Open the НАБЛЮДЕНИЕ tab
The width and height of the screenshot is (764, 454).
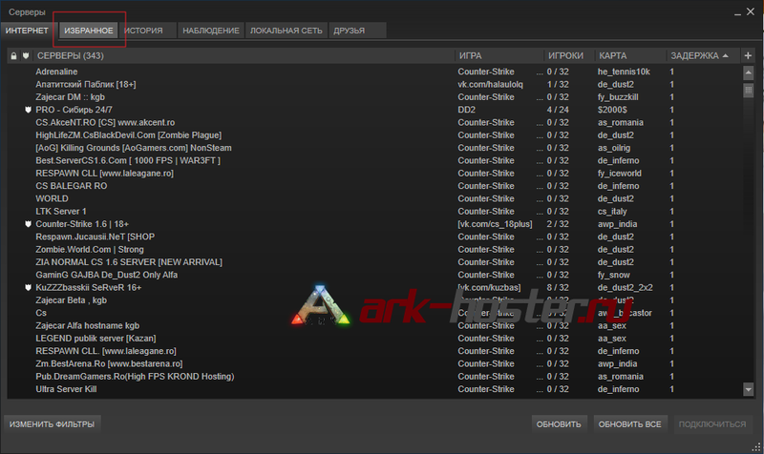pyautogui.click(x=211, y=31)
